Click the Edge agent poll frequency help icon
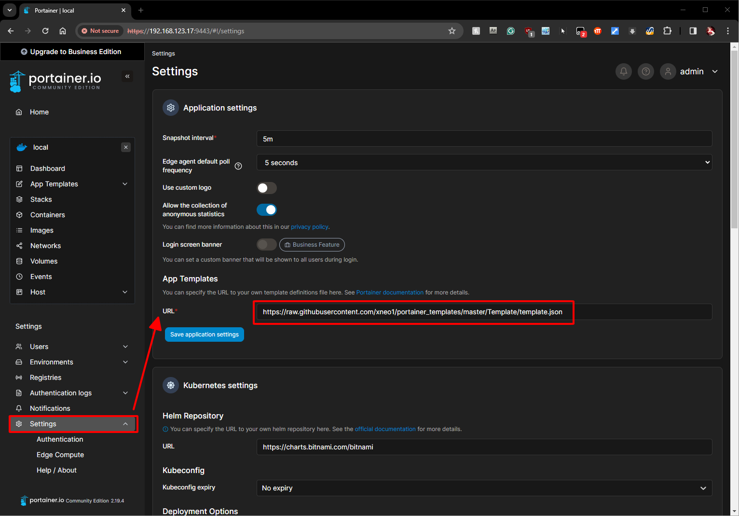The image size is (739, 516). pos(238,166)
